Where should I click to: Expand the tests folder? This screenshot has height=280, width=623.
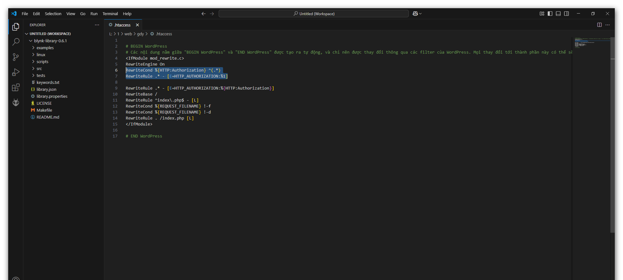click(64, 75)
